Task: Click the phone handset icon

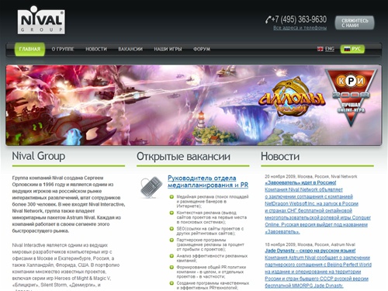Action: 268,19
